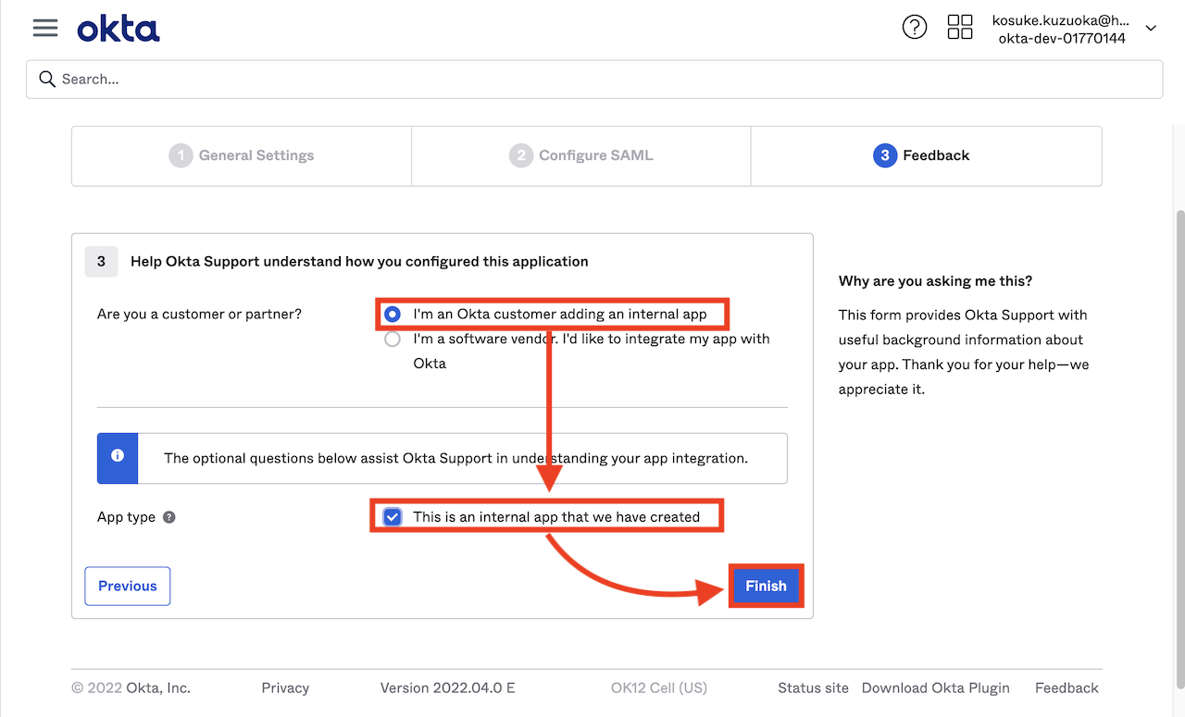Open the help question mark icon
Image resolution: width=1185 pixels, height=717 pixels.
[915, 28]
